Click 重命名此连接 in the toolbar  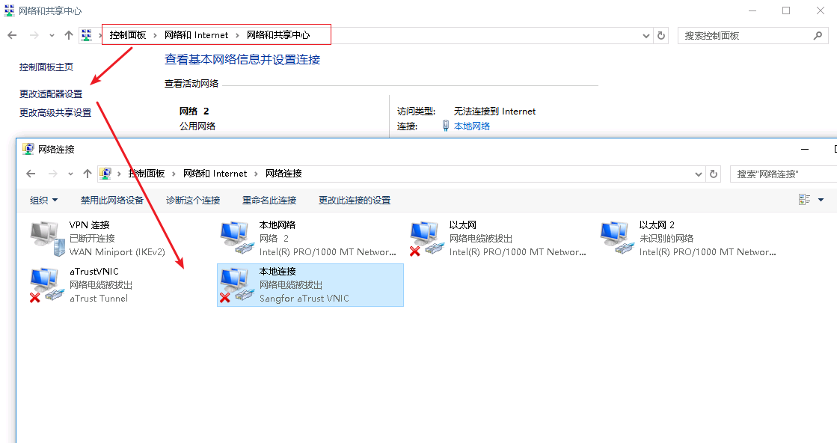[269, 201]
